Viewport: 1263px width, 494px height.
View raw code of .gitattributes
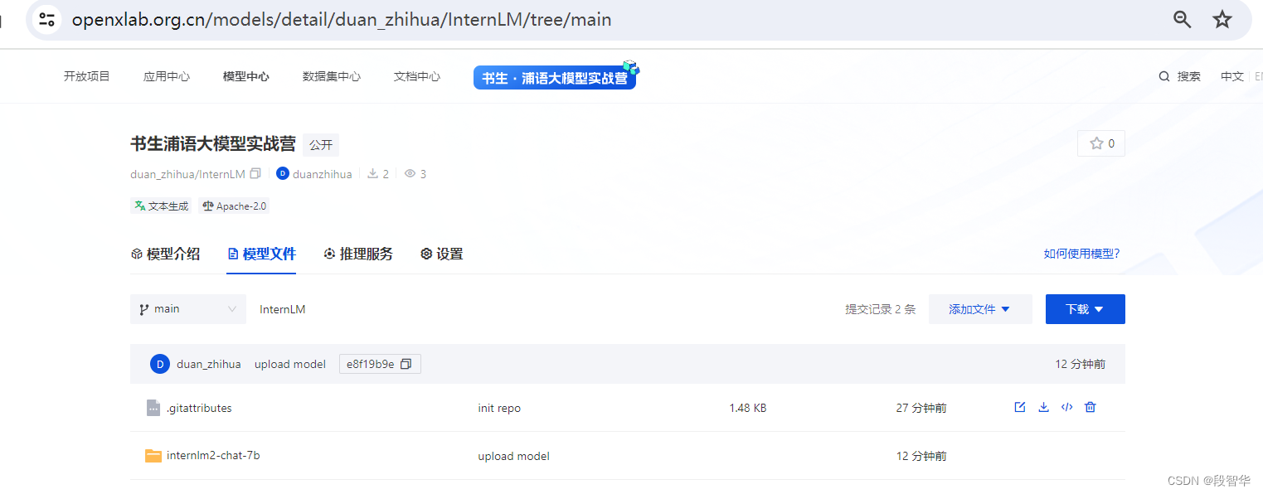[x=1067, y=407]
